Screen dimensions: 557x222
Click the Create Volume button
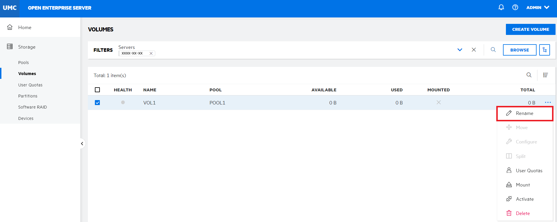(x=530, y=29)
